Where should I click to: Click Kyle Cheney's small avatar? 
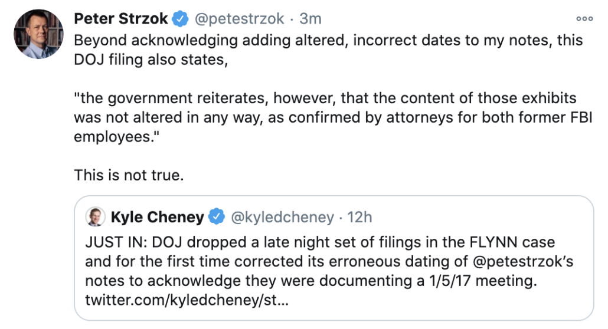[95, 217]
